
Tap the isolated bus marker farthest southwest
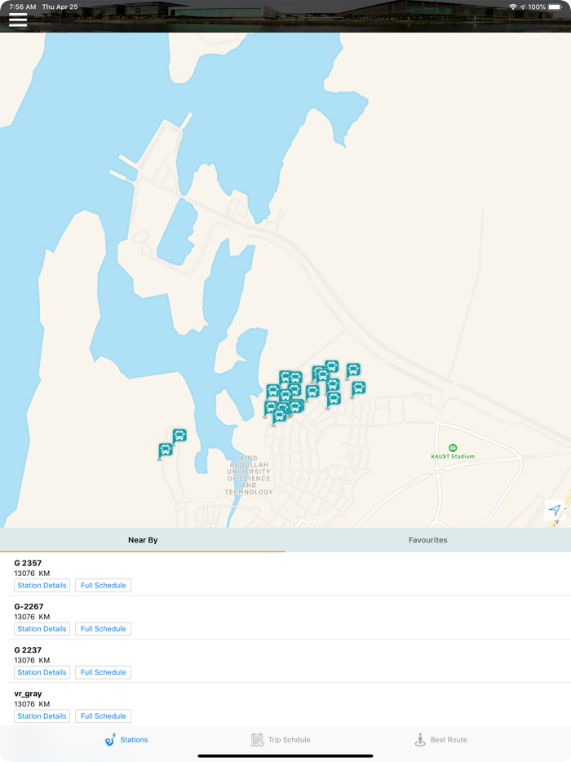click(x=166, y=450)
